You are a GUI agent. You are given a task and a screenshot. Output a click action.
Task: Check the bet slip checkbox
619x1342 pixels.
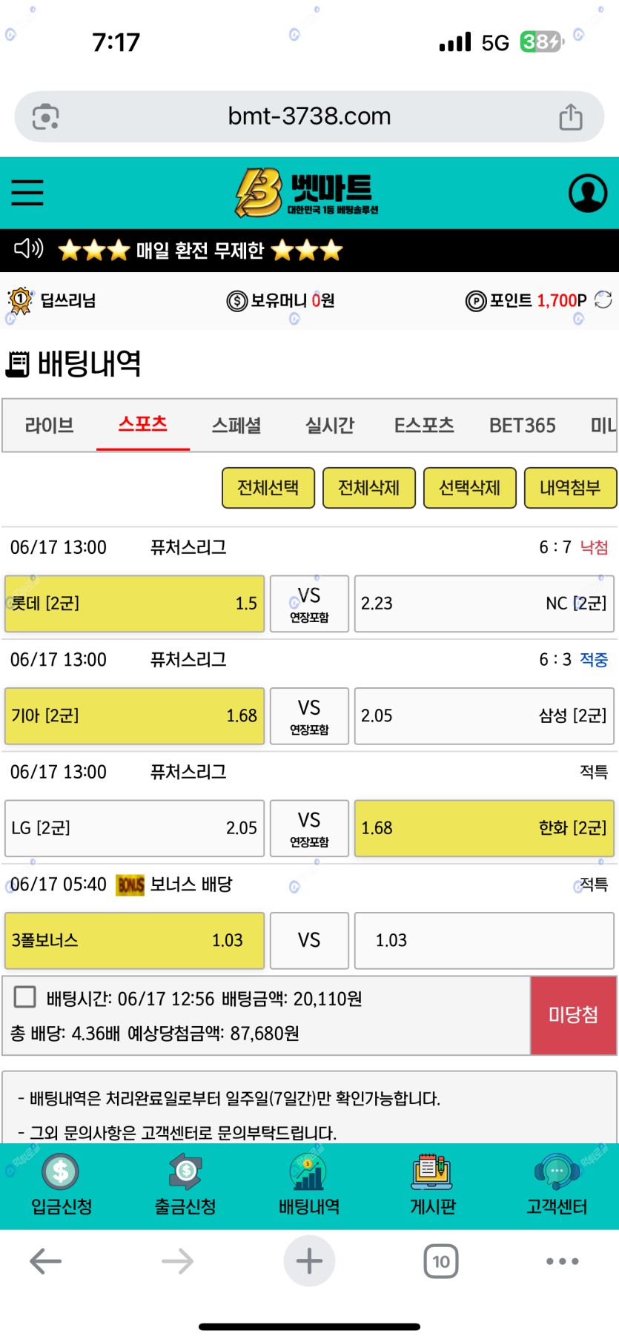click(x=25, y=997)
